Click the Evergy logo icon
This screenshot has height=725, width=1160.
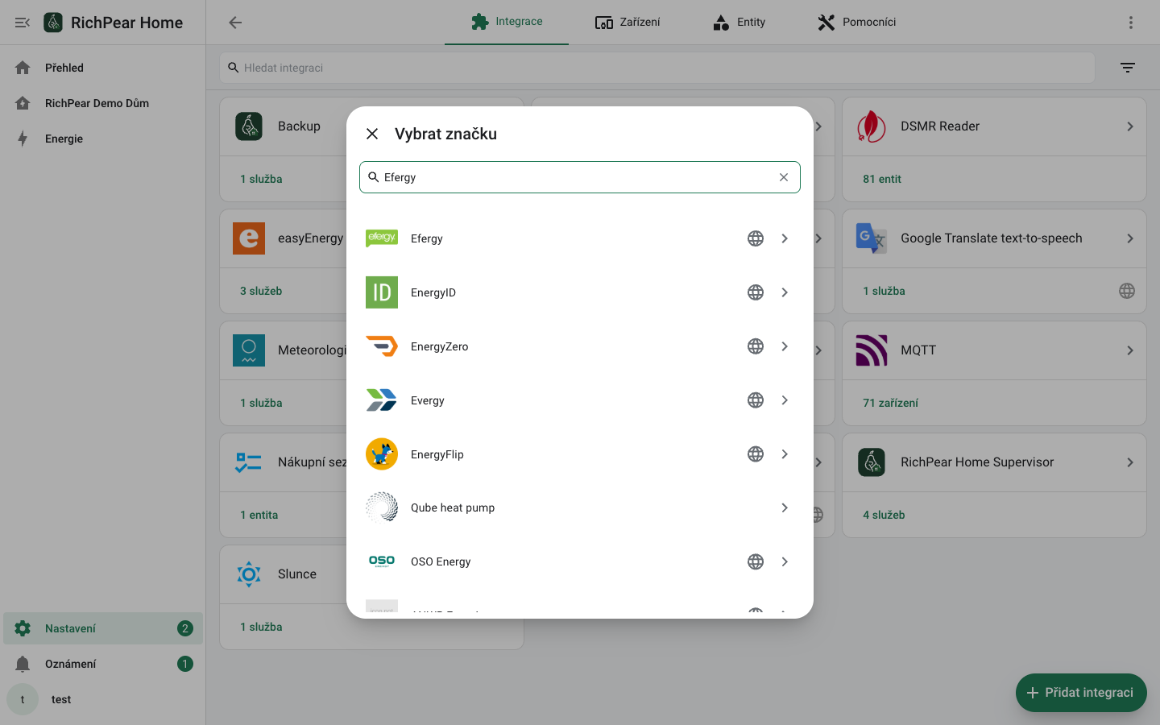pos(382,400)
